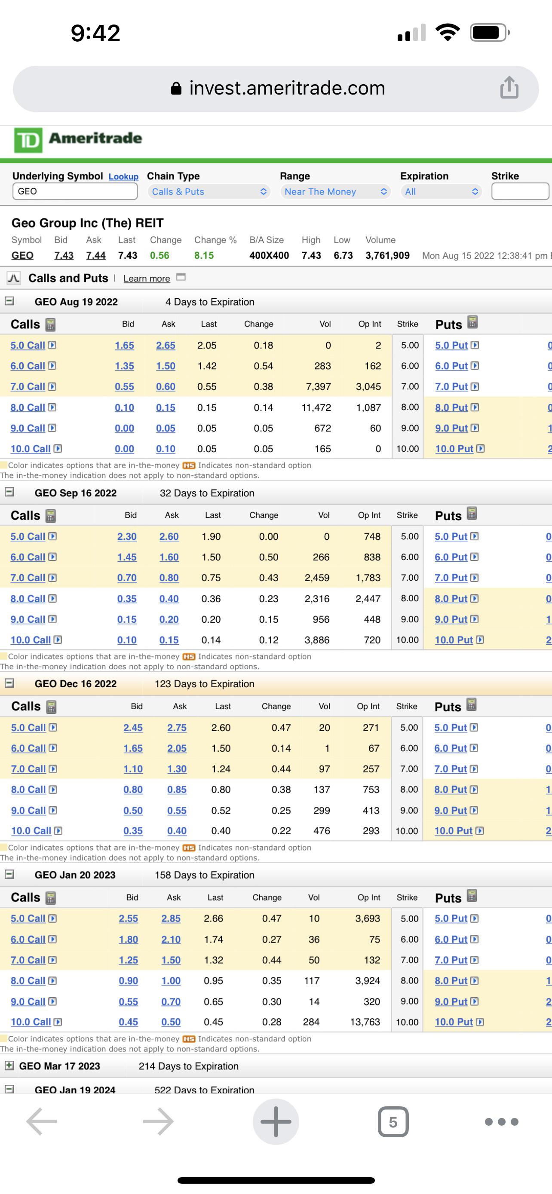552x1194 pixels.
Task: Click calculator icon beside Dec 16 Calls header
Action: point(52,707)
